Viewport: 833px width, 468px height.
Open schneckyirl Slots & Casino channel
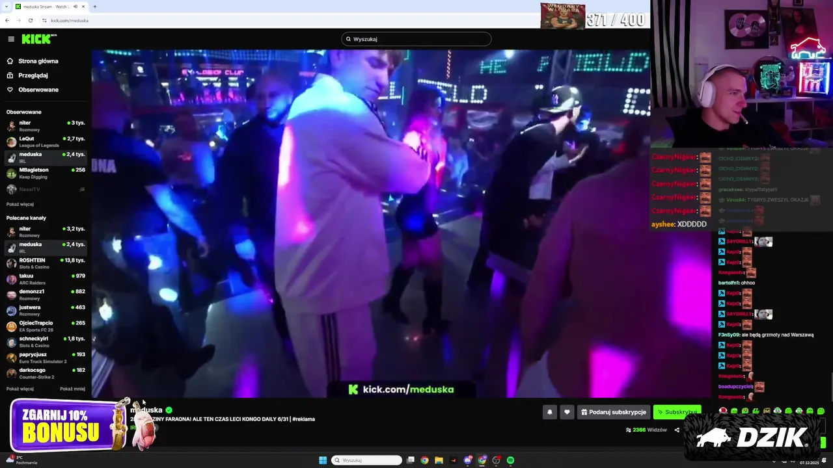click(46, 341)
